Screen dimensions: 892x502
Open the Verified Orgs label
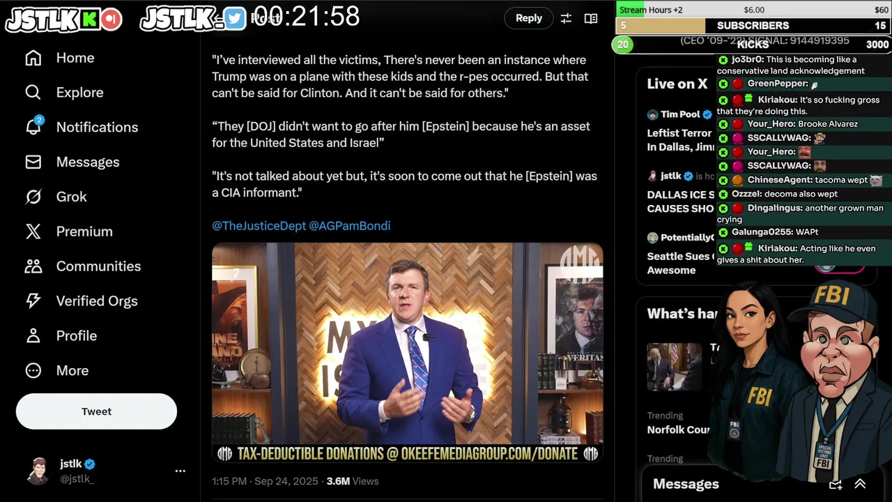tap(97, 301)
